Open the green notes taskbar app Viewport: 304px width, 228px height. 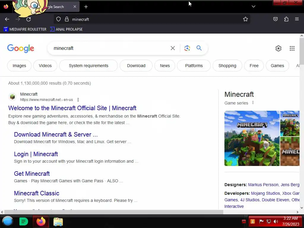[x=24, y=221]
